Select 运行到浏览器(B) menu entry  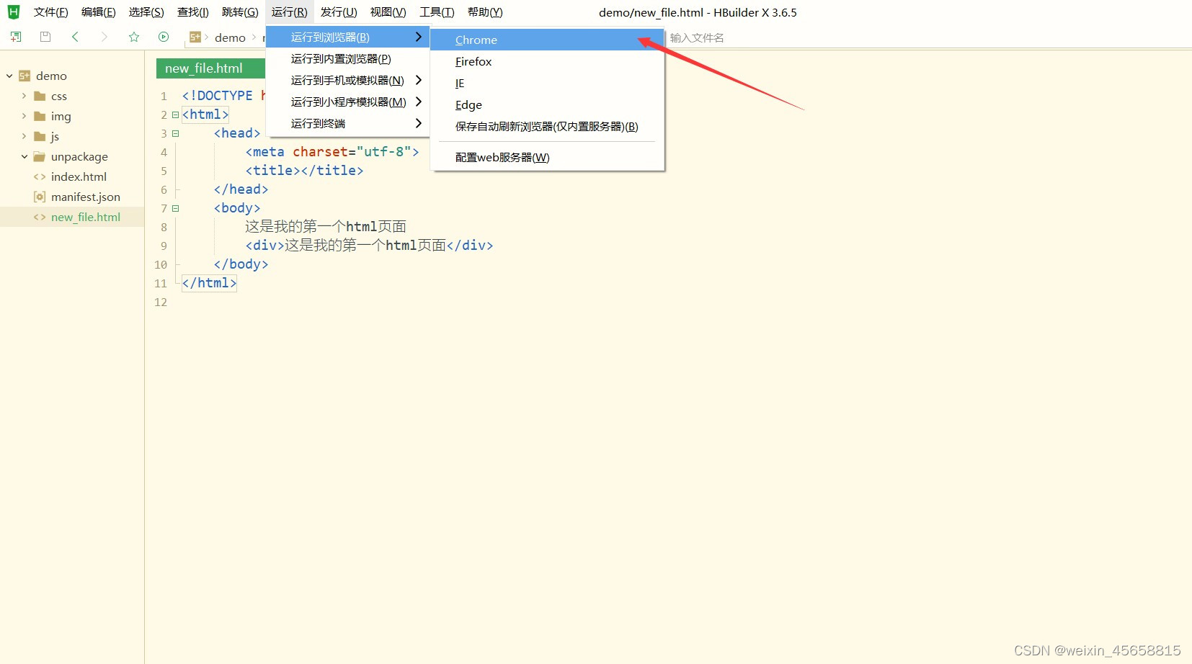tap(348, 37)
